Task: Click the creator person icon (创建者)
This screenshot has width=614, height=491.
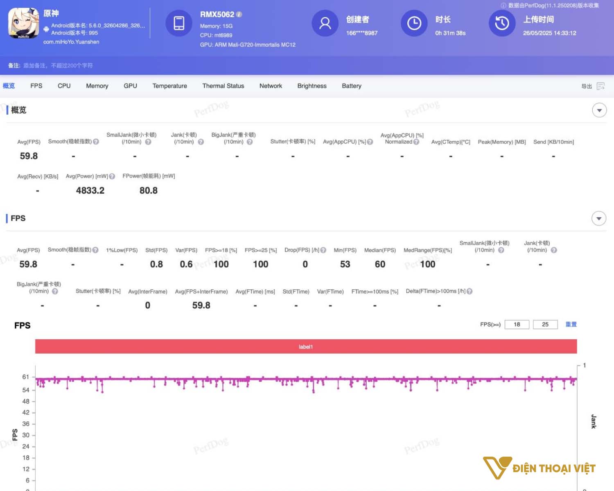Action: click(325, 23)
